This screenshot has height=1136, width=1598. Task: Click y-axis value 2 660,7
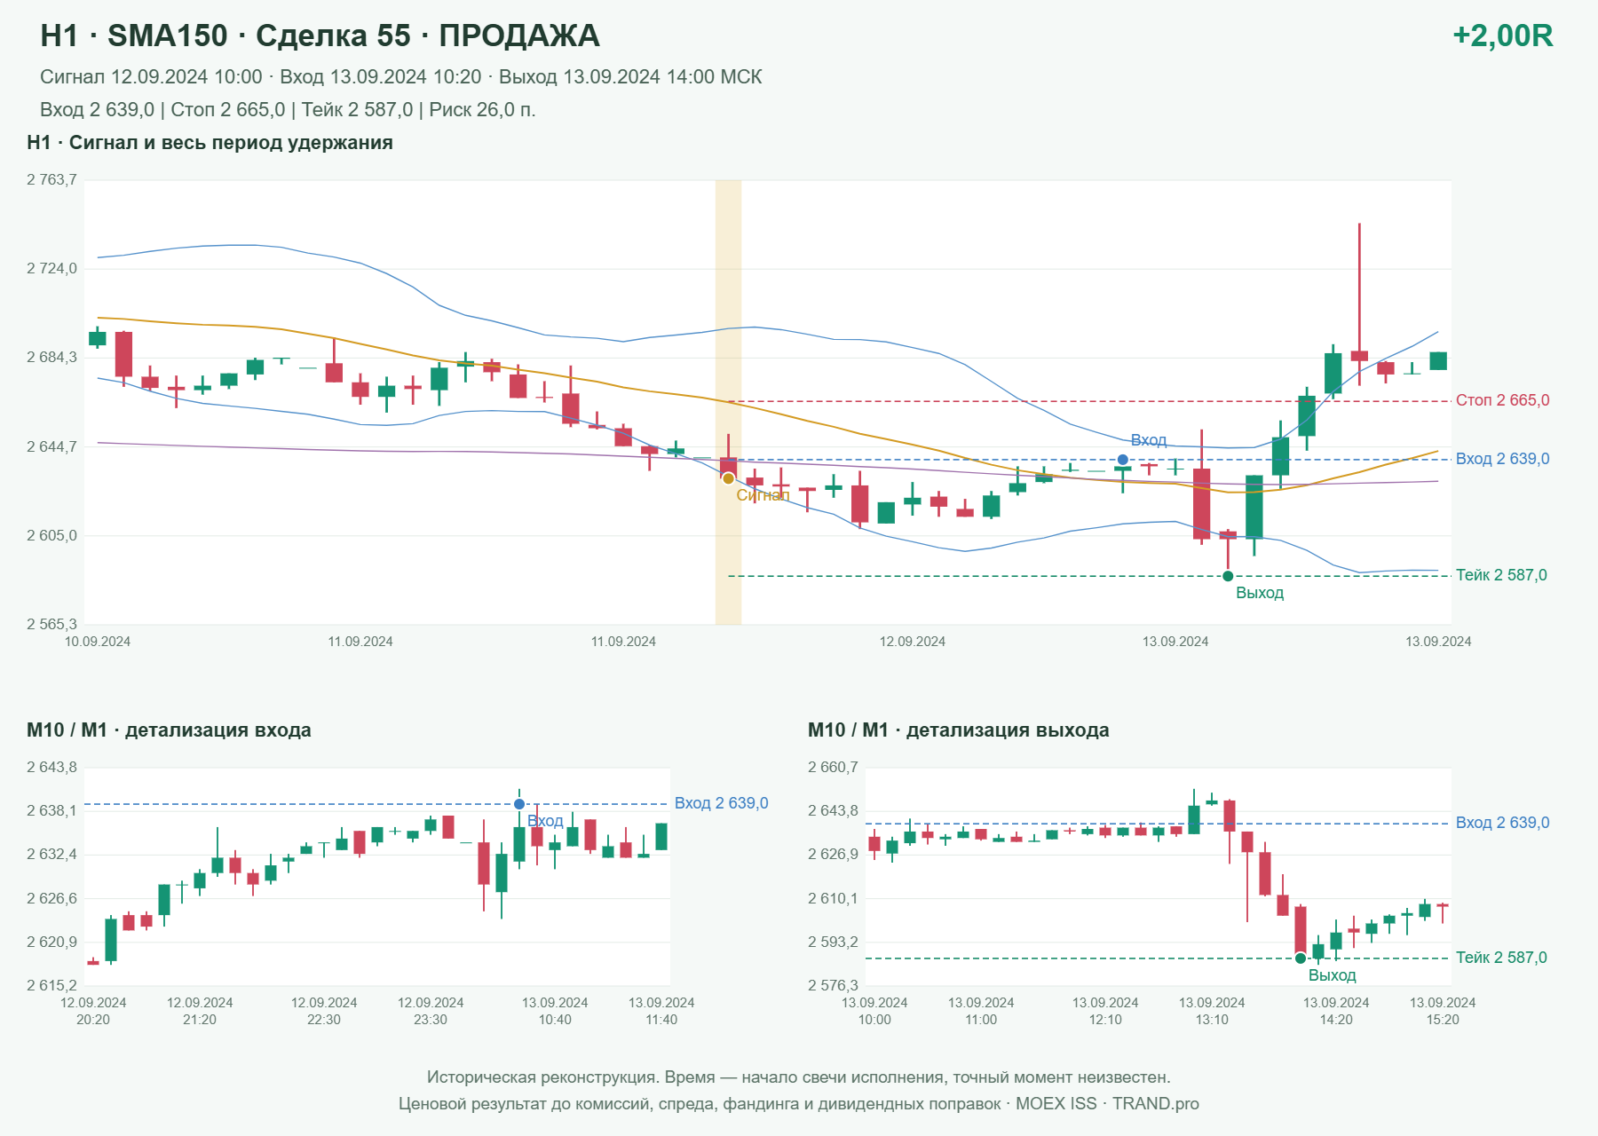click(833, 767)
